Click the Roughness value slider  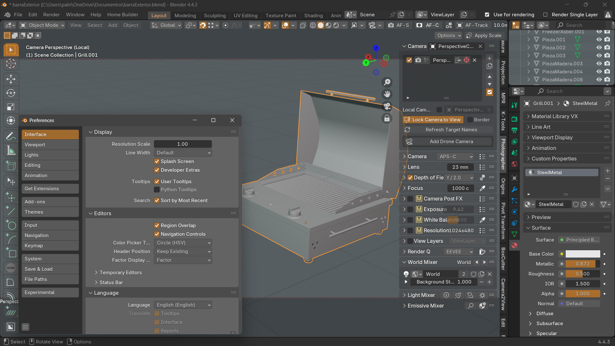point(582,274)
